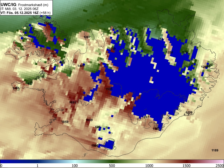Viewport: 224px width, 168px height.
Task: Click the 1455 map value
Action: [x=16, y=88]
